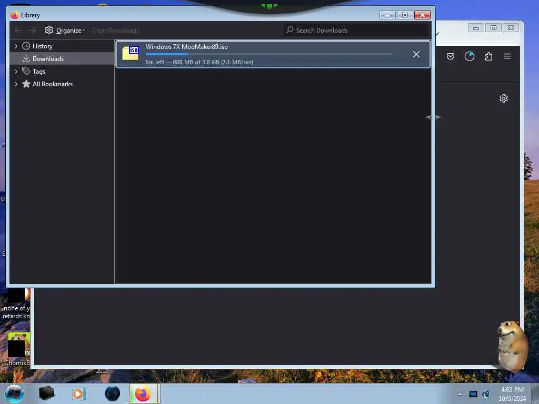Screen dimensions: 539x404
Task: Click the Downloads arrow icon in sidebar
Action: pos(26,59)
